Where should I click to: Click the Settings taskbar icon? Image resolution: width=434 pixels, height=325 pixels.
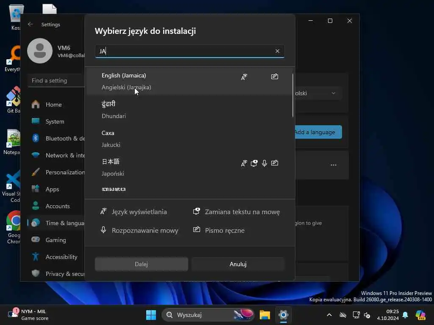tap(284, 315)
